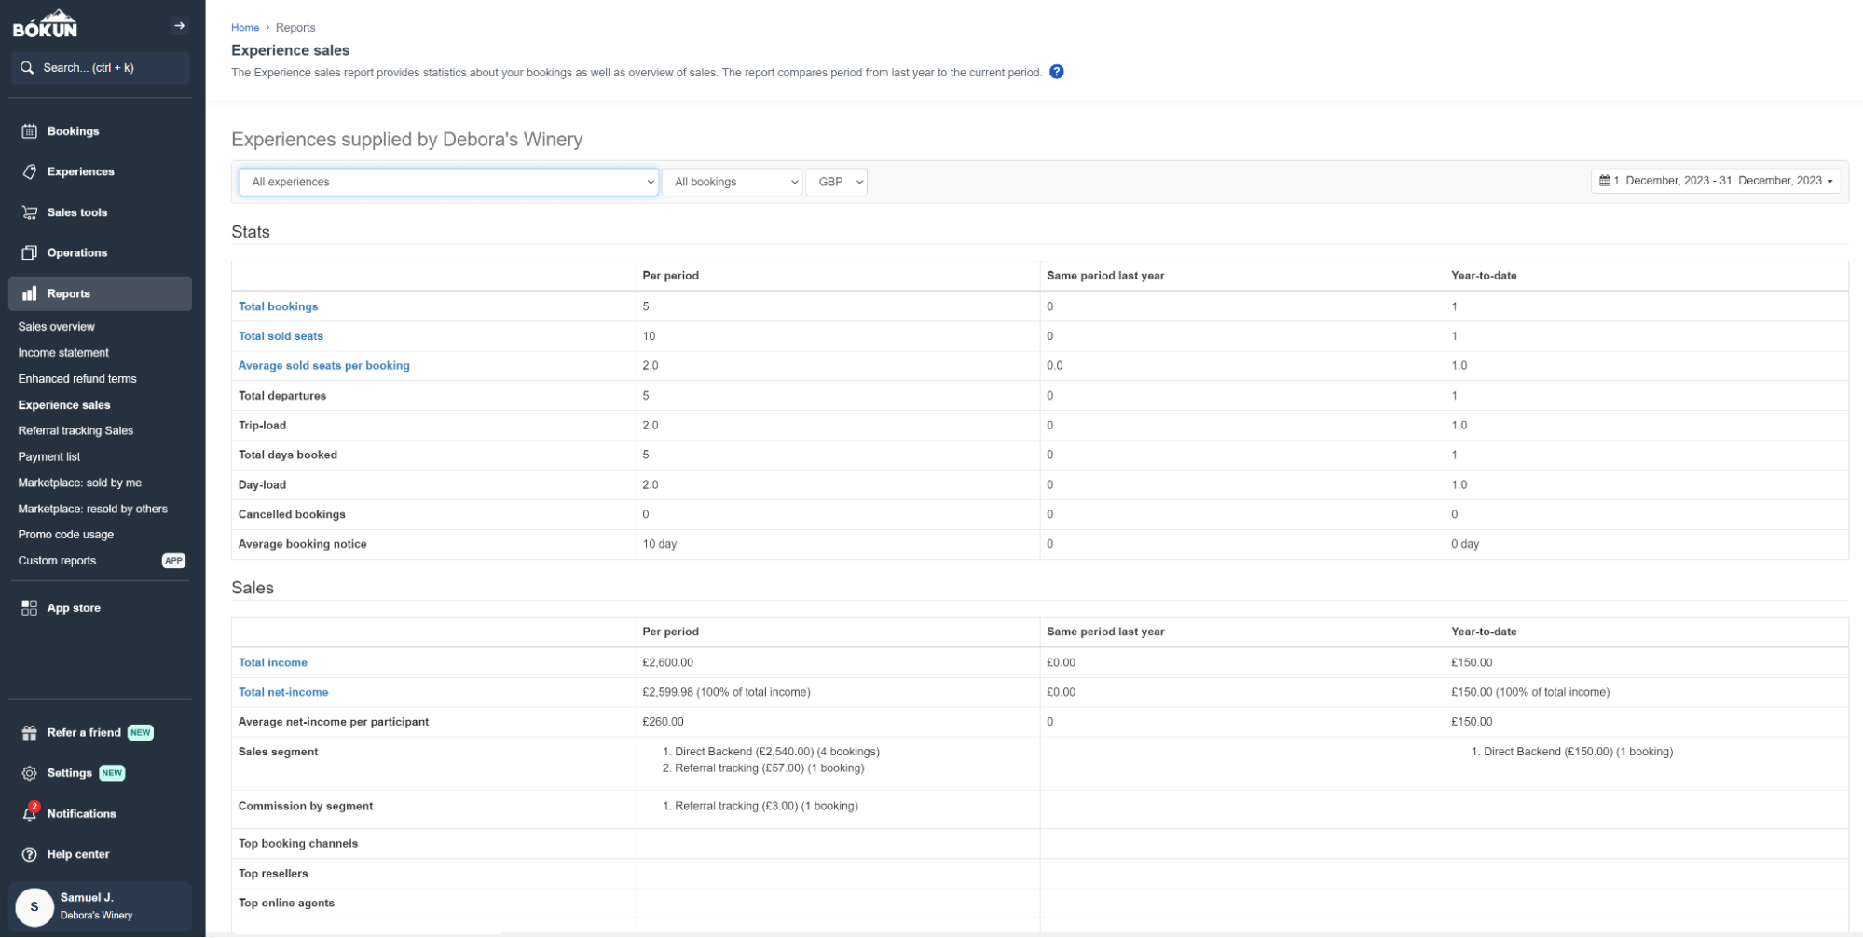Select the Reports bar-chart icon
This screenshot has width=1863, height=938.
30,293
